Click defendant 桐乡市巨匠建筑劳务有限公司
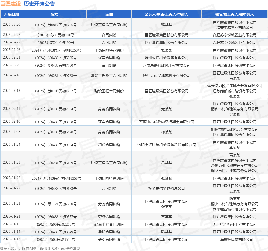268x251 pixels. [x=235, y=171]
